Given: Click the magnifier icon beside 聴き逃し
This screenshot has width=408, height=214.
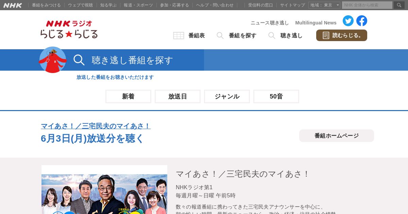Looking at the screenshot, I should 272,36.
